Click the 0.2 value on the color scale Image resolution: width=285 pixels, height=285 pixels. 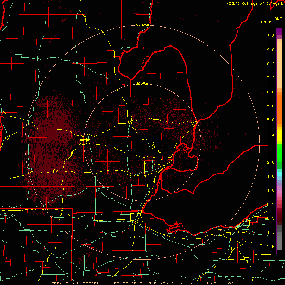point(271,205)
